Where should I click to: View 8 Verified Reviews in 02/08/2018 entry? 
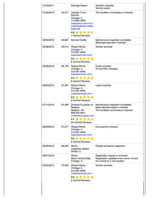81,62
